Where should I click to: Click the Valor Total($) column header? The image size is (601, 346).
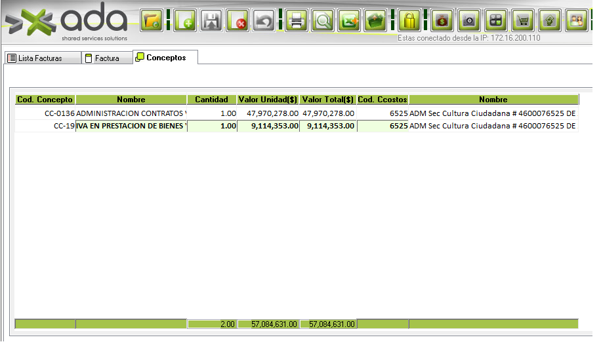click(x=327, y=100)
